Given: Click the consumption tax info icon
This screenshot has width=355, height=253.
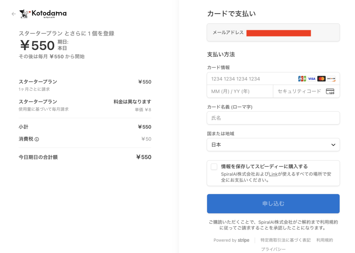Looking at the screenshot, I should pos(37,139).
